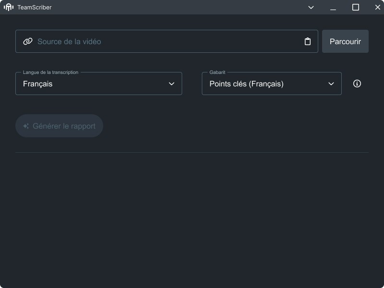Maximize the TeamScriber window
The height and width of the screenshot is (288, 384).
pyautogui.click(x=356, y=7)
